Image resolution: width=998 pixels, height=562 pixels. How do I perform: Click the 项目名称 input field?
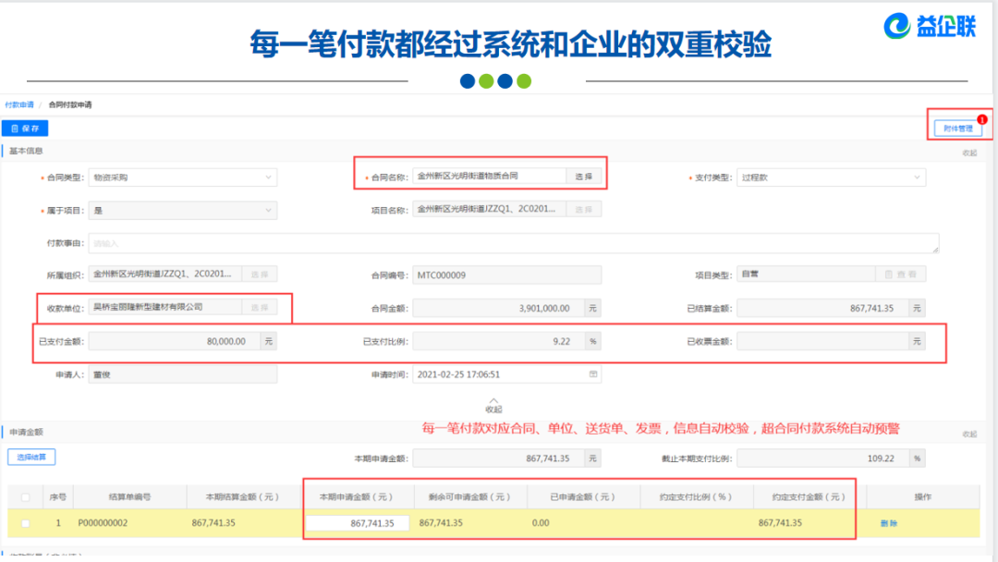pyautogui.click(x=489, y=209)
